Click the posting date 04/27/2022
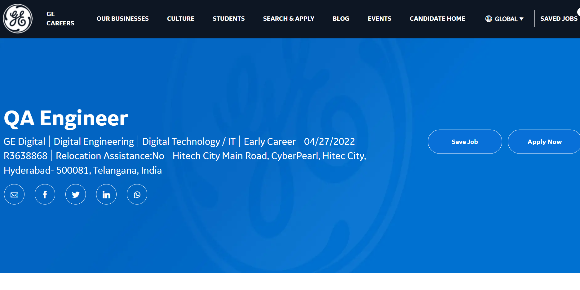The height and width of the screenshot is (290, 580). coord(329,141)
